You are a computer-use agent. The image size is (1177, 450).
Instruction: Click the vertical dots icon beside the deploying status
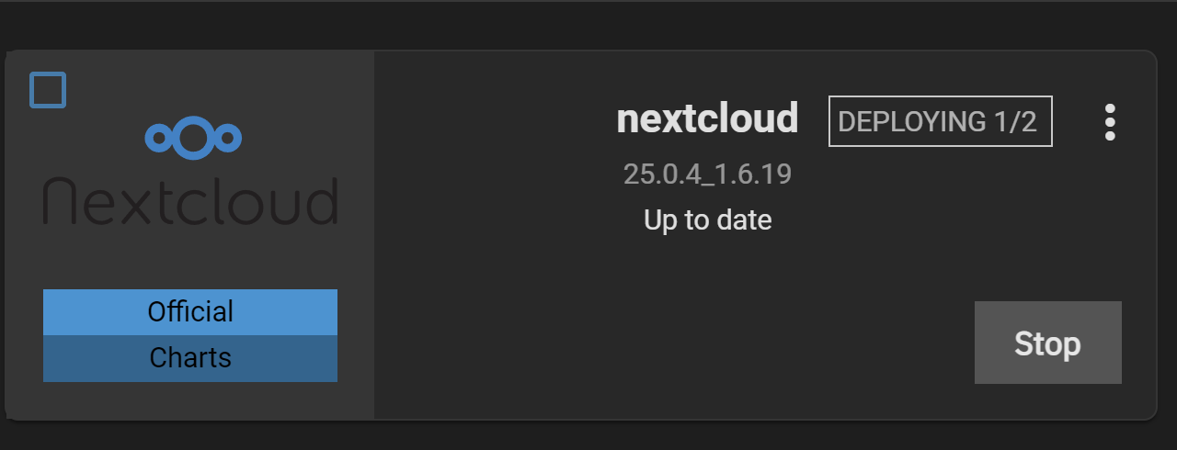pos(1110,122)
